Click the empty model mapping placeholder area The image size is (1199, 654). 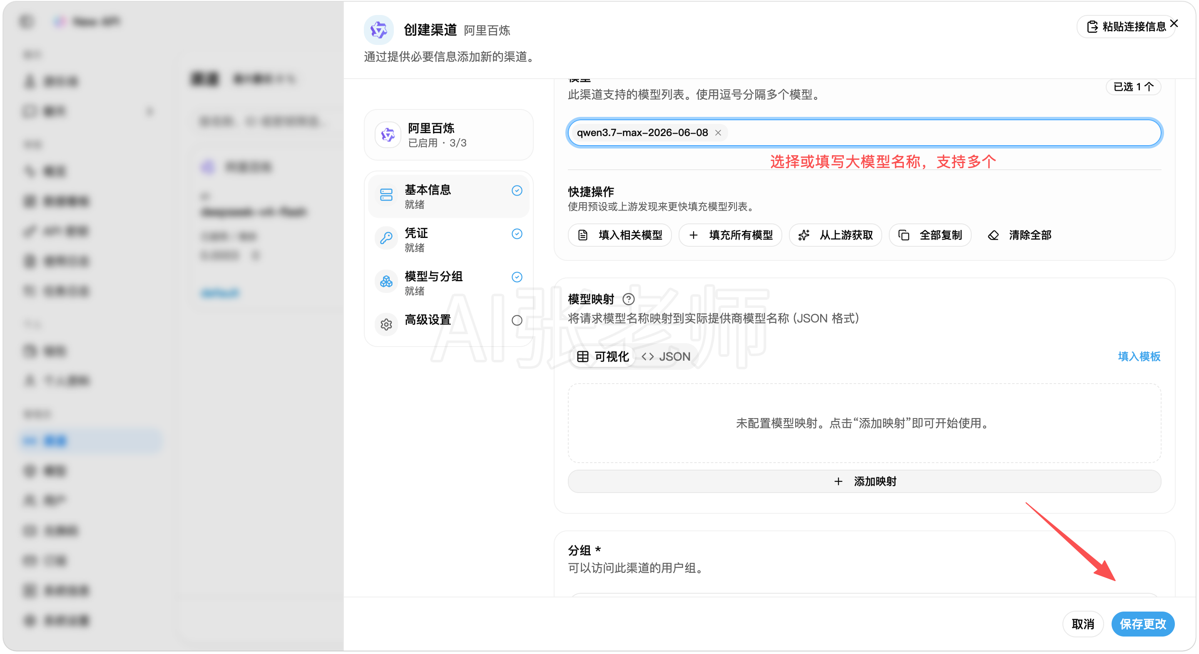click(x=864, y=423)
